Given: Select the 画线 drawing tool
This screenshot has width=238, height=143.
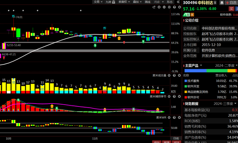Looking at the screenshot, I should (x=148, y=2).
